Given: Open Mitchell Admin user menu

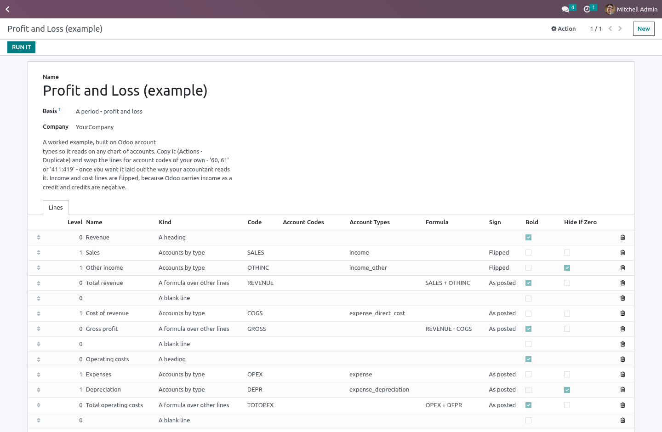Looking at the screenshot, I should (631, 9).
